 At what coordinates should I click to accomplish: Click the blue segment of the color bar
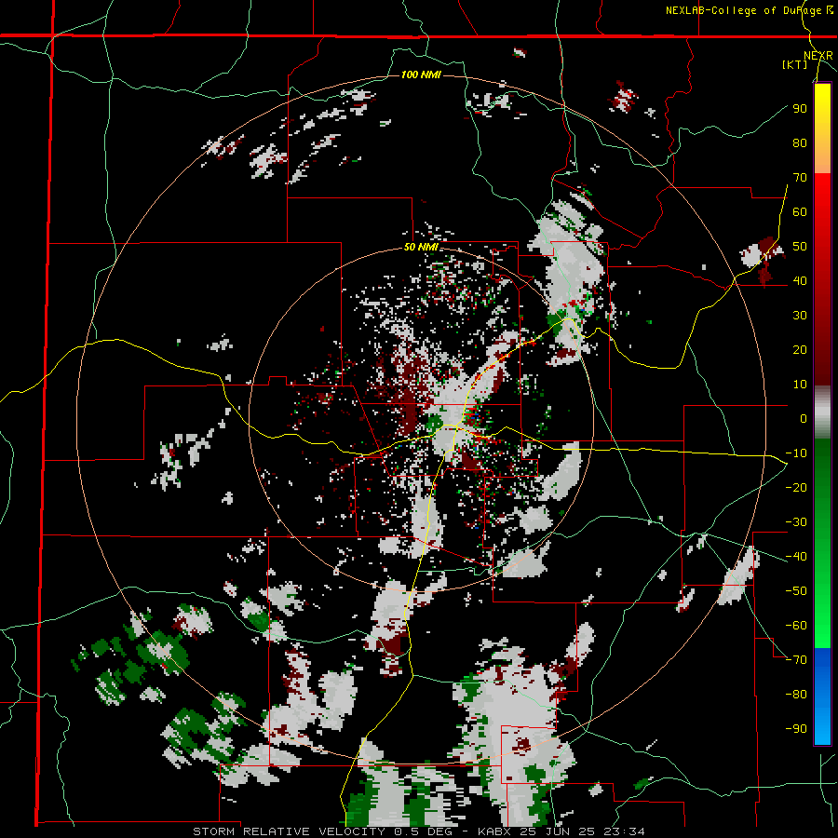(x=822, y=695)
